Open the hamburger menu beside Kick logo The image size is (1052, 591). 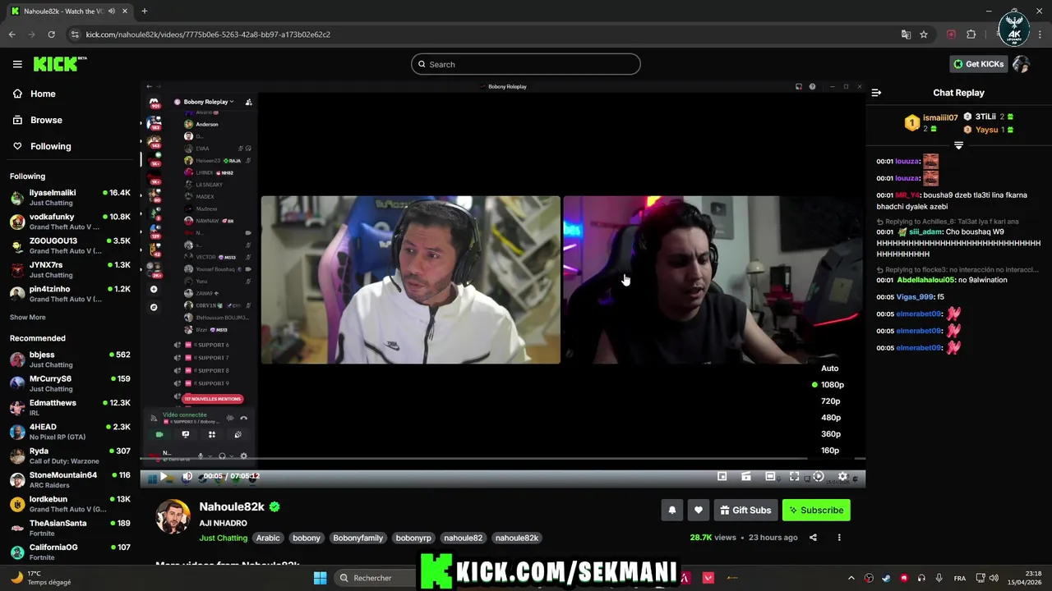[17, 64]
